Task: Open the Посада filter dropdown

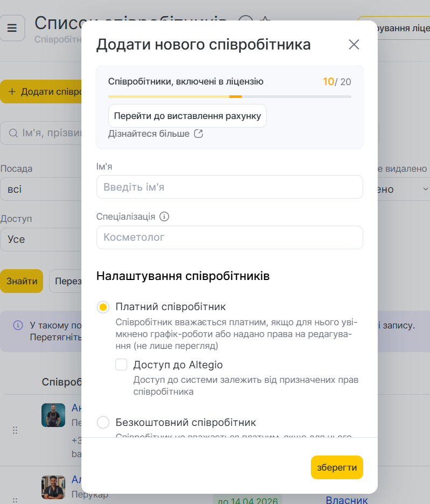Action: (x=40, y=190)
